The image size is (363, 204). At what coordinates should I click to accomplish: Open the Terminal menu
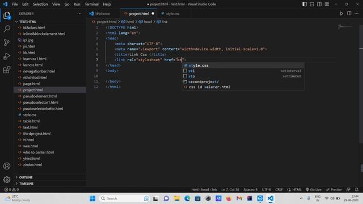tap(91, 4)
